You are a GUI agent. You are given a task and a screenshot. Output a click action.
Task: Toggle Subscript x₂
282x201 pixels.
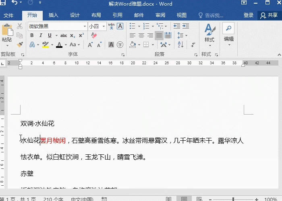73,35
